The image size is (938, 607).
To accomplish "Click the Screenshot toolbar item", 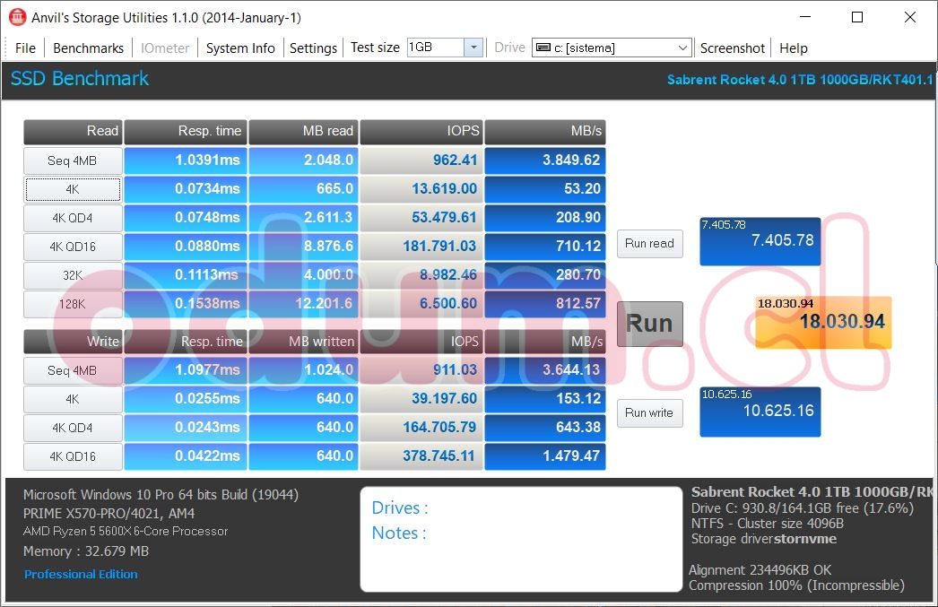I will (733, 48).
